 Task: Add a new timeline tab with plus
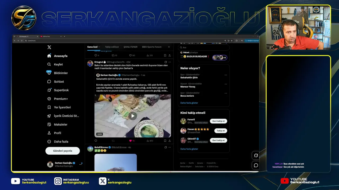click(169, 47)
